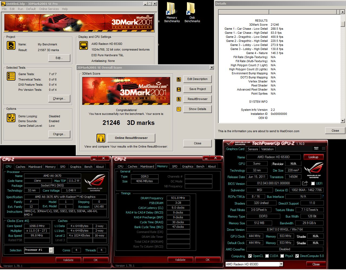Open Bench tab in CPU-Z CPU window

click(x=88, y=167)
